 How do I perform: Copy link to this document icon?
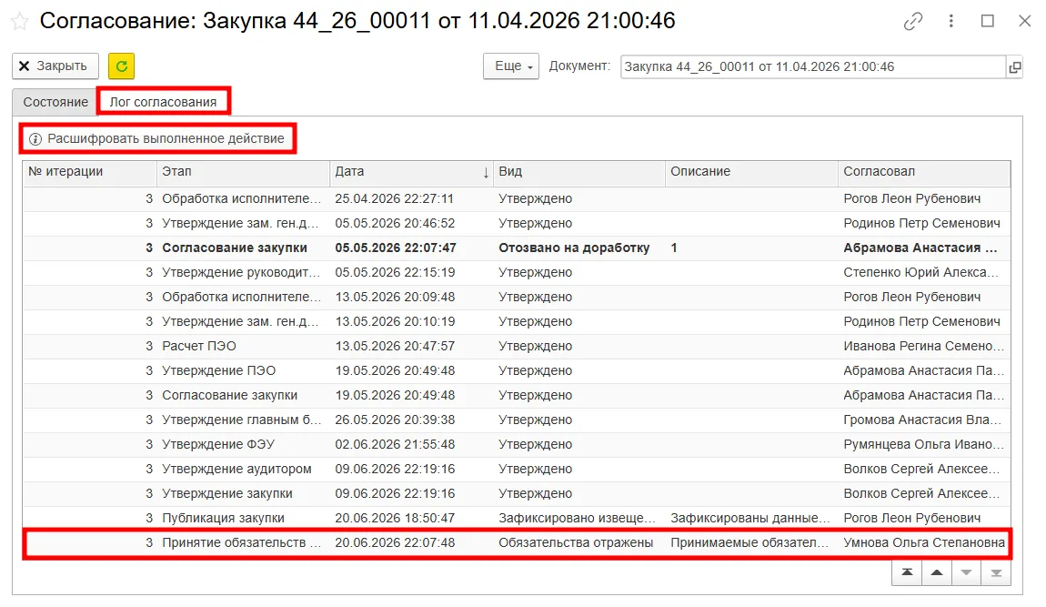coord(912,21)
